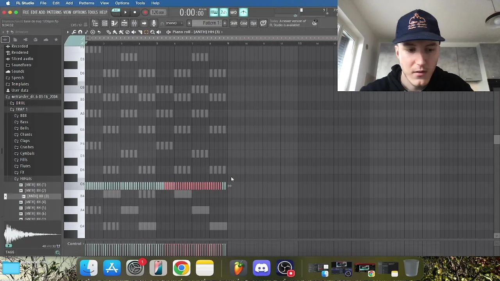Screen dimensions: 500x281
Task: Expand the 808 folder
Action: click(23, 116)
